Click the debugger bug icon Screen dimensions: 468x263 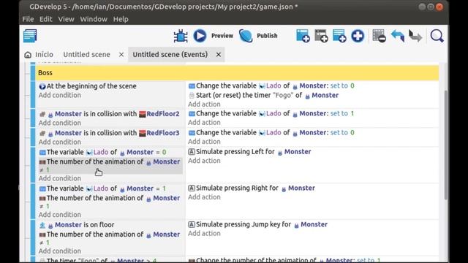181,36
